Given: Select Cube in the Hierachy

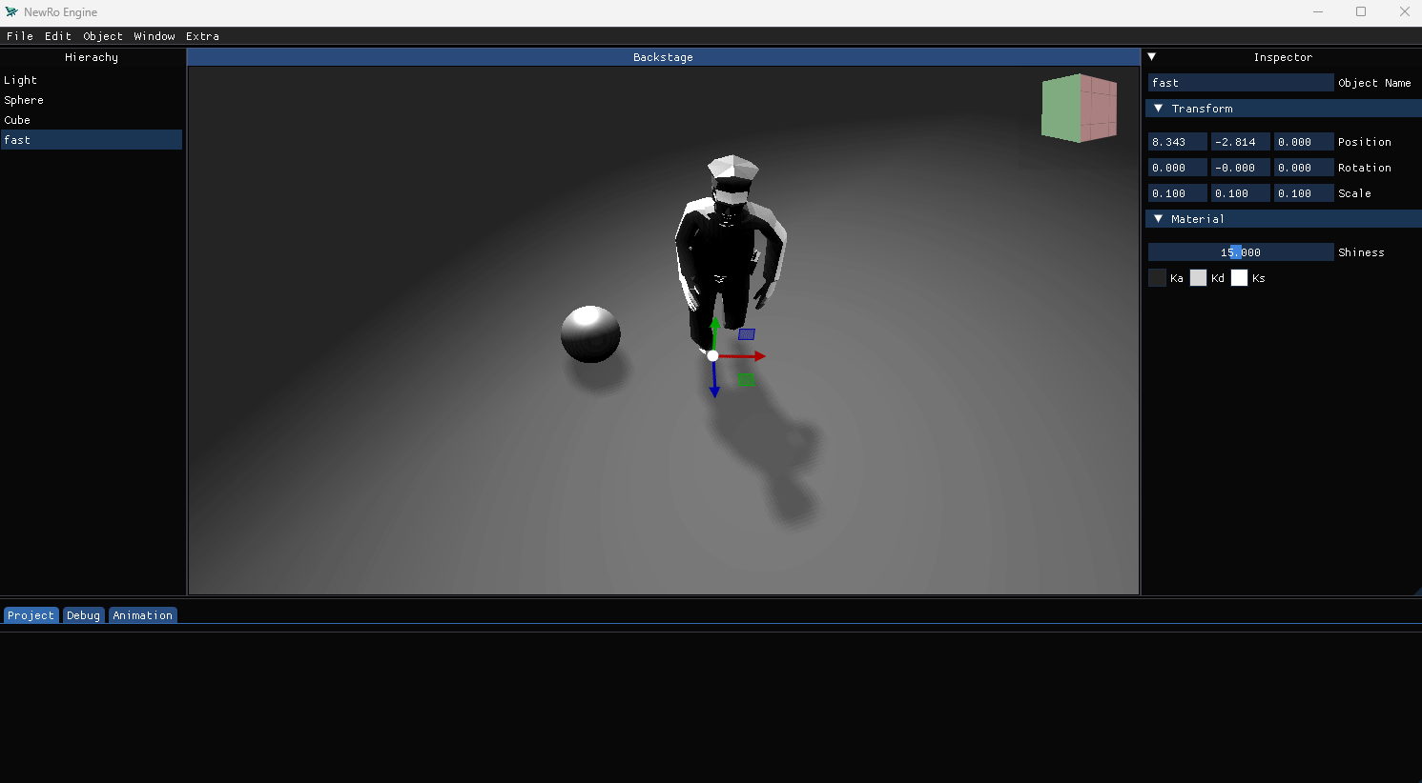Looking at the screenshot, I should (x=92, y=120).
